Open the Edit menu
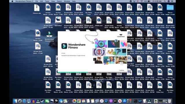Image resolution: width=185 pixels, height=104 pixels. click(x=41, y=1)
